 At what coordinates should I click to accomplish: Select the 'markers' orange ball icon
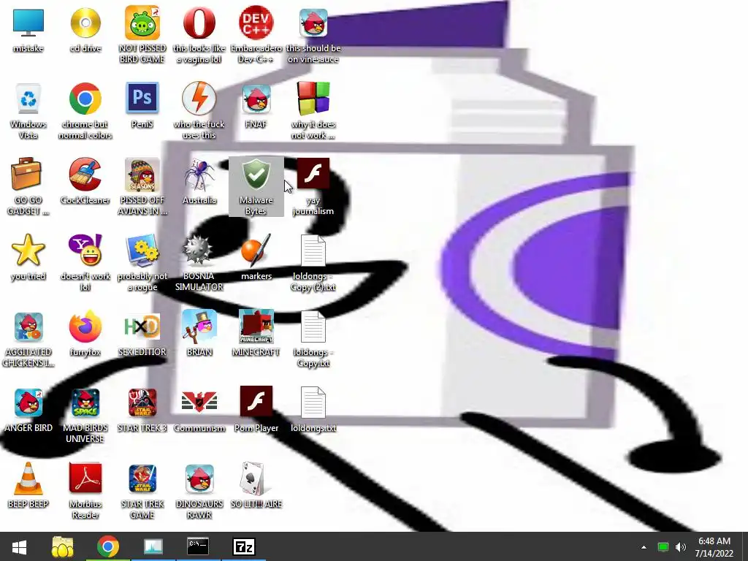pos(256,250)
